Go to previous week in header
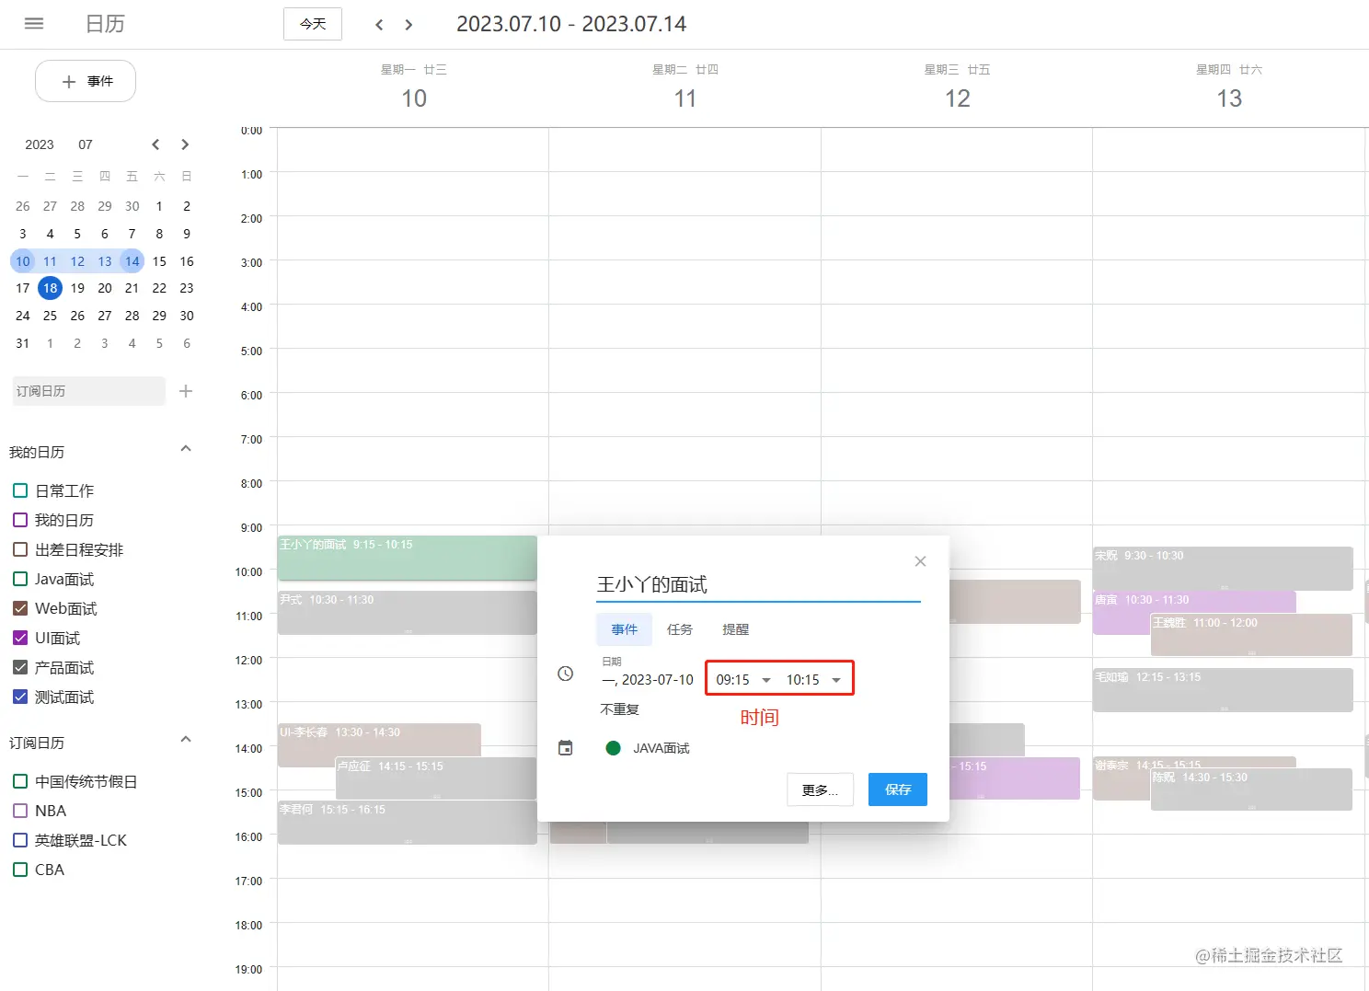Viewport: 1369px width, 991px height. 379,25
